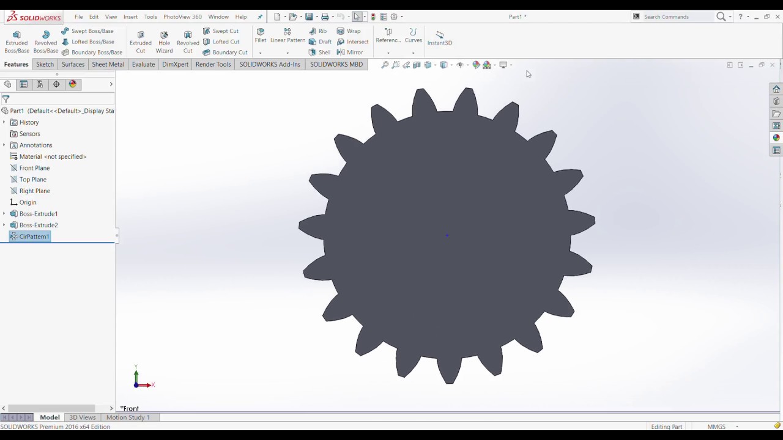The image size is (783, 440).
Task: Select the Rib tool
Action: [318, 31]
